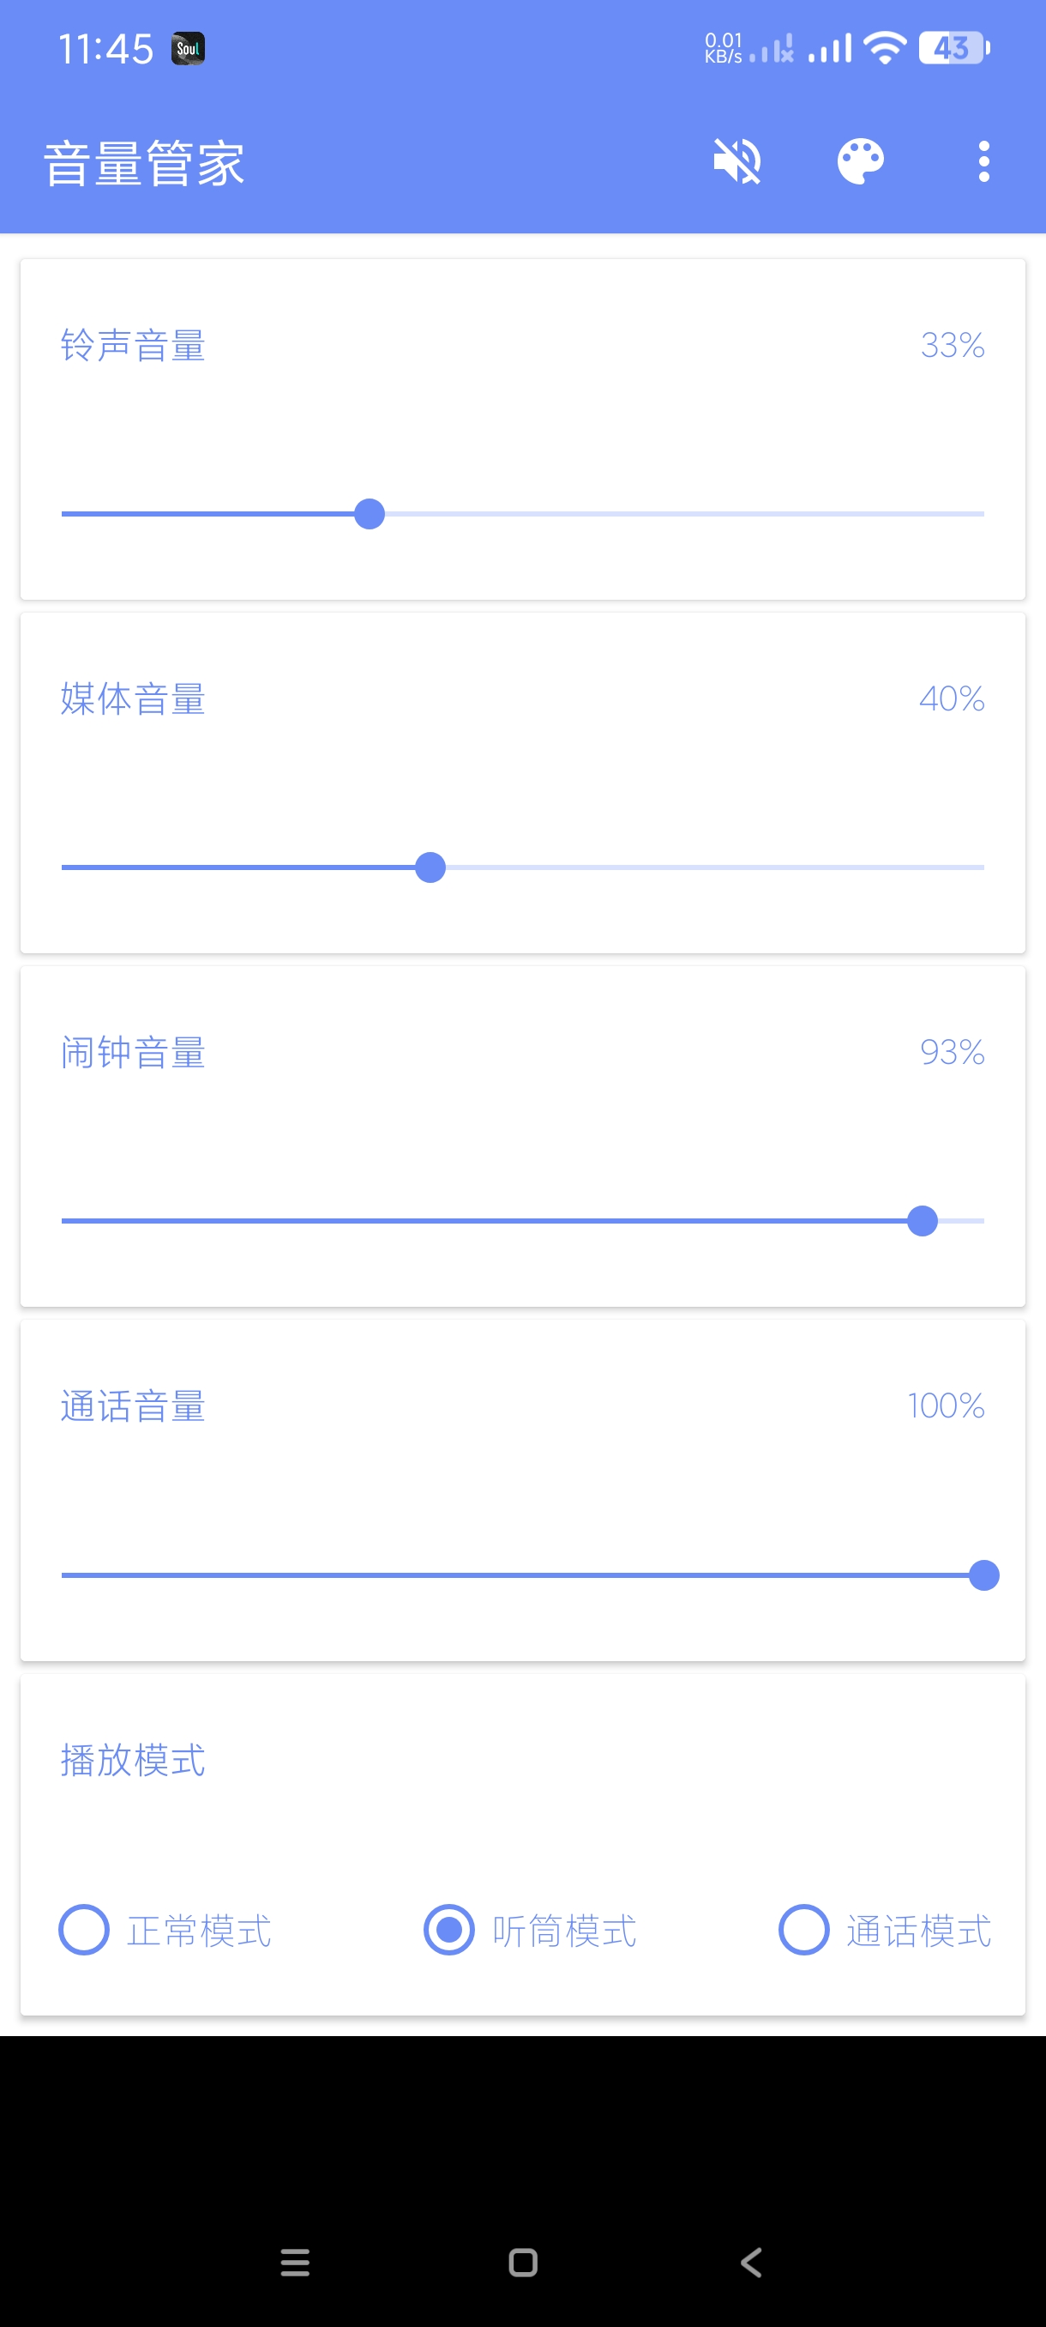Tap the 播放模式 section label
This screenshot has height=2327, width=1046.
133,1760
